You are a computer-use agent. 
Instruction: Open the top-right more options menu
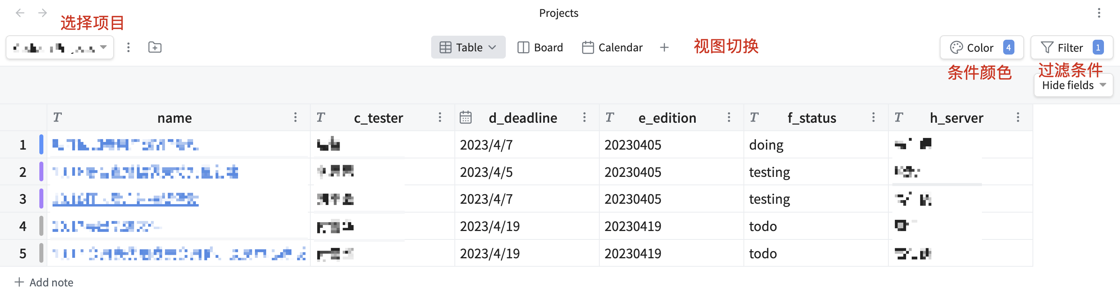1099,13
